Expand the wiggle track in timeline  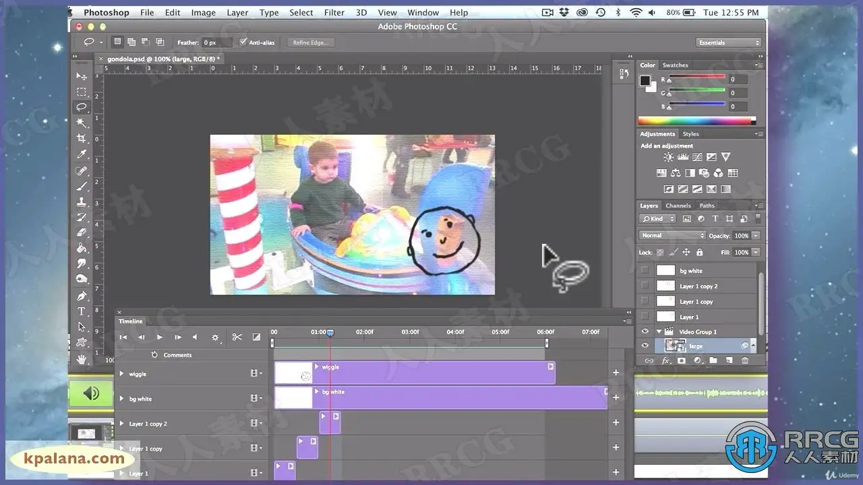click(122, 374)
